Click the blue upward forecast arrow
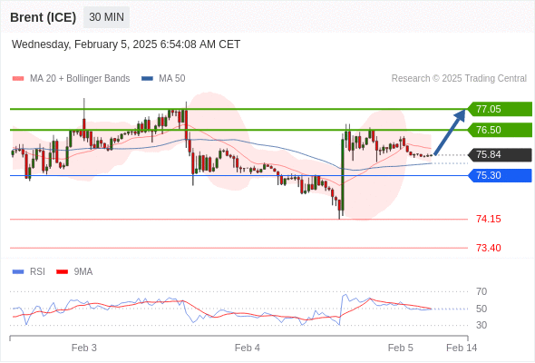The height and width of the screenshot is (363, 535). [450, 132]
